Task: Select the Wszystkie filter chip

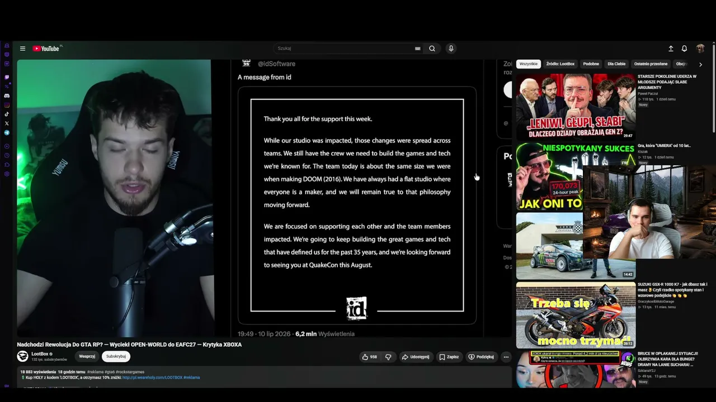Action: click(x=529, y=64)
